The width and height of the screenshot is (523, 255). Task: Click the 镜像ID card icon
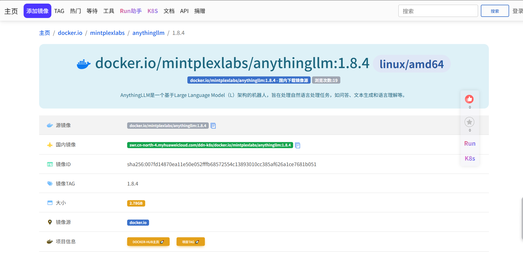[50, 164]
